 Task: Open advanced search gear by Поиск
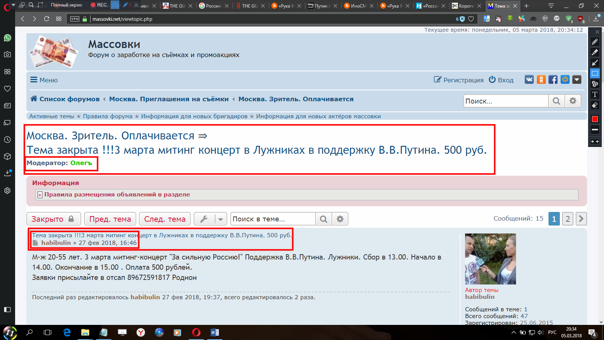pos(573,101)
